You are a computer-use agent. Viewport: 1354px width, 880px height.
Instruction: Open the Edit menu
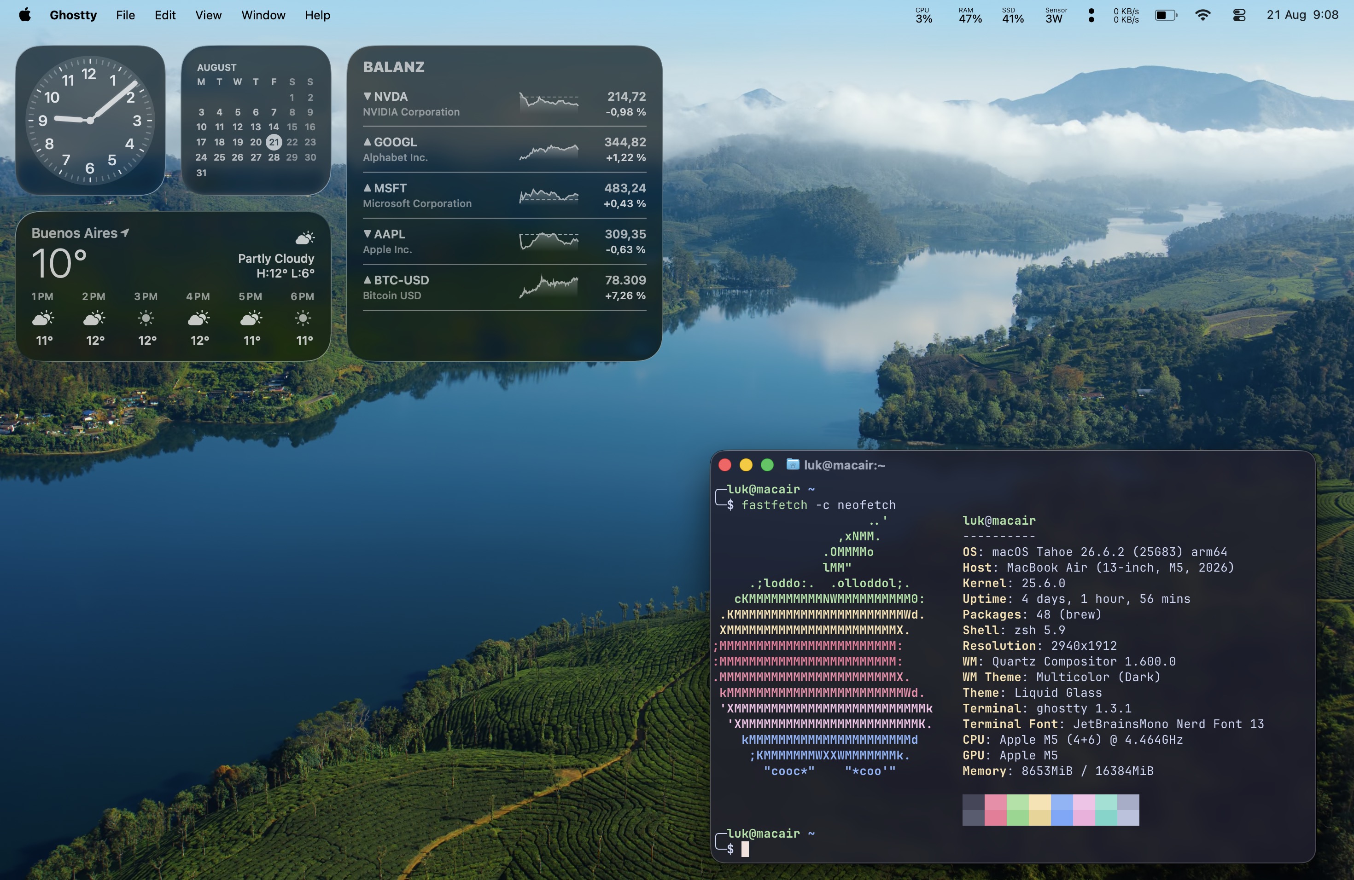pos(165,15)
